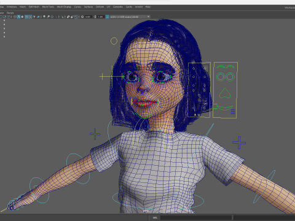Click the gamma value field 1.00
This screenshot has height=221, width=295.
pyautogui.click(x=101, y=17)
